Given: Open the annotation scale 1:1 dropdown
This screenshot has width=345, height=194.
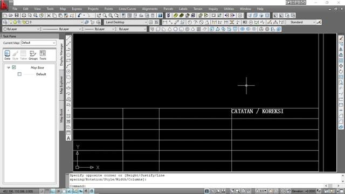Looking at the screenshot, I should click(261, 191).
